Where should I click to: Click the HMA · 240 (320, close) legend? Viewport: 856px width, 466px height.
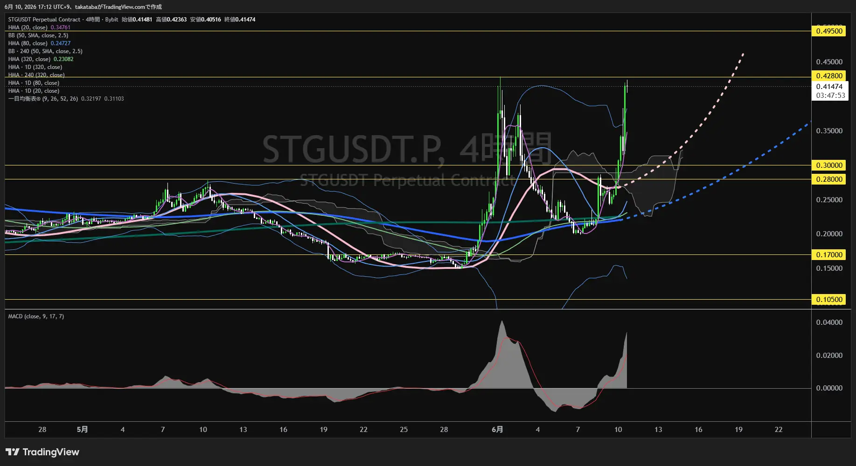tap(36, 75)
